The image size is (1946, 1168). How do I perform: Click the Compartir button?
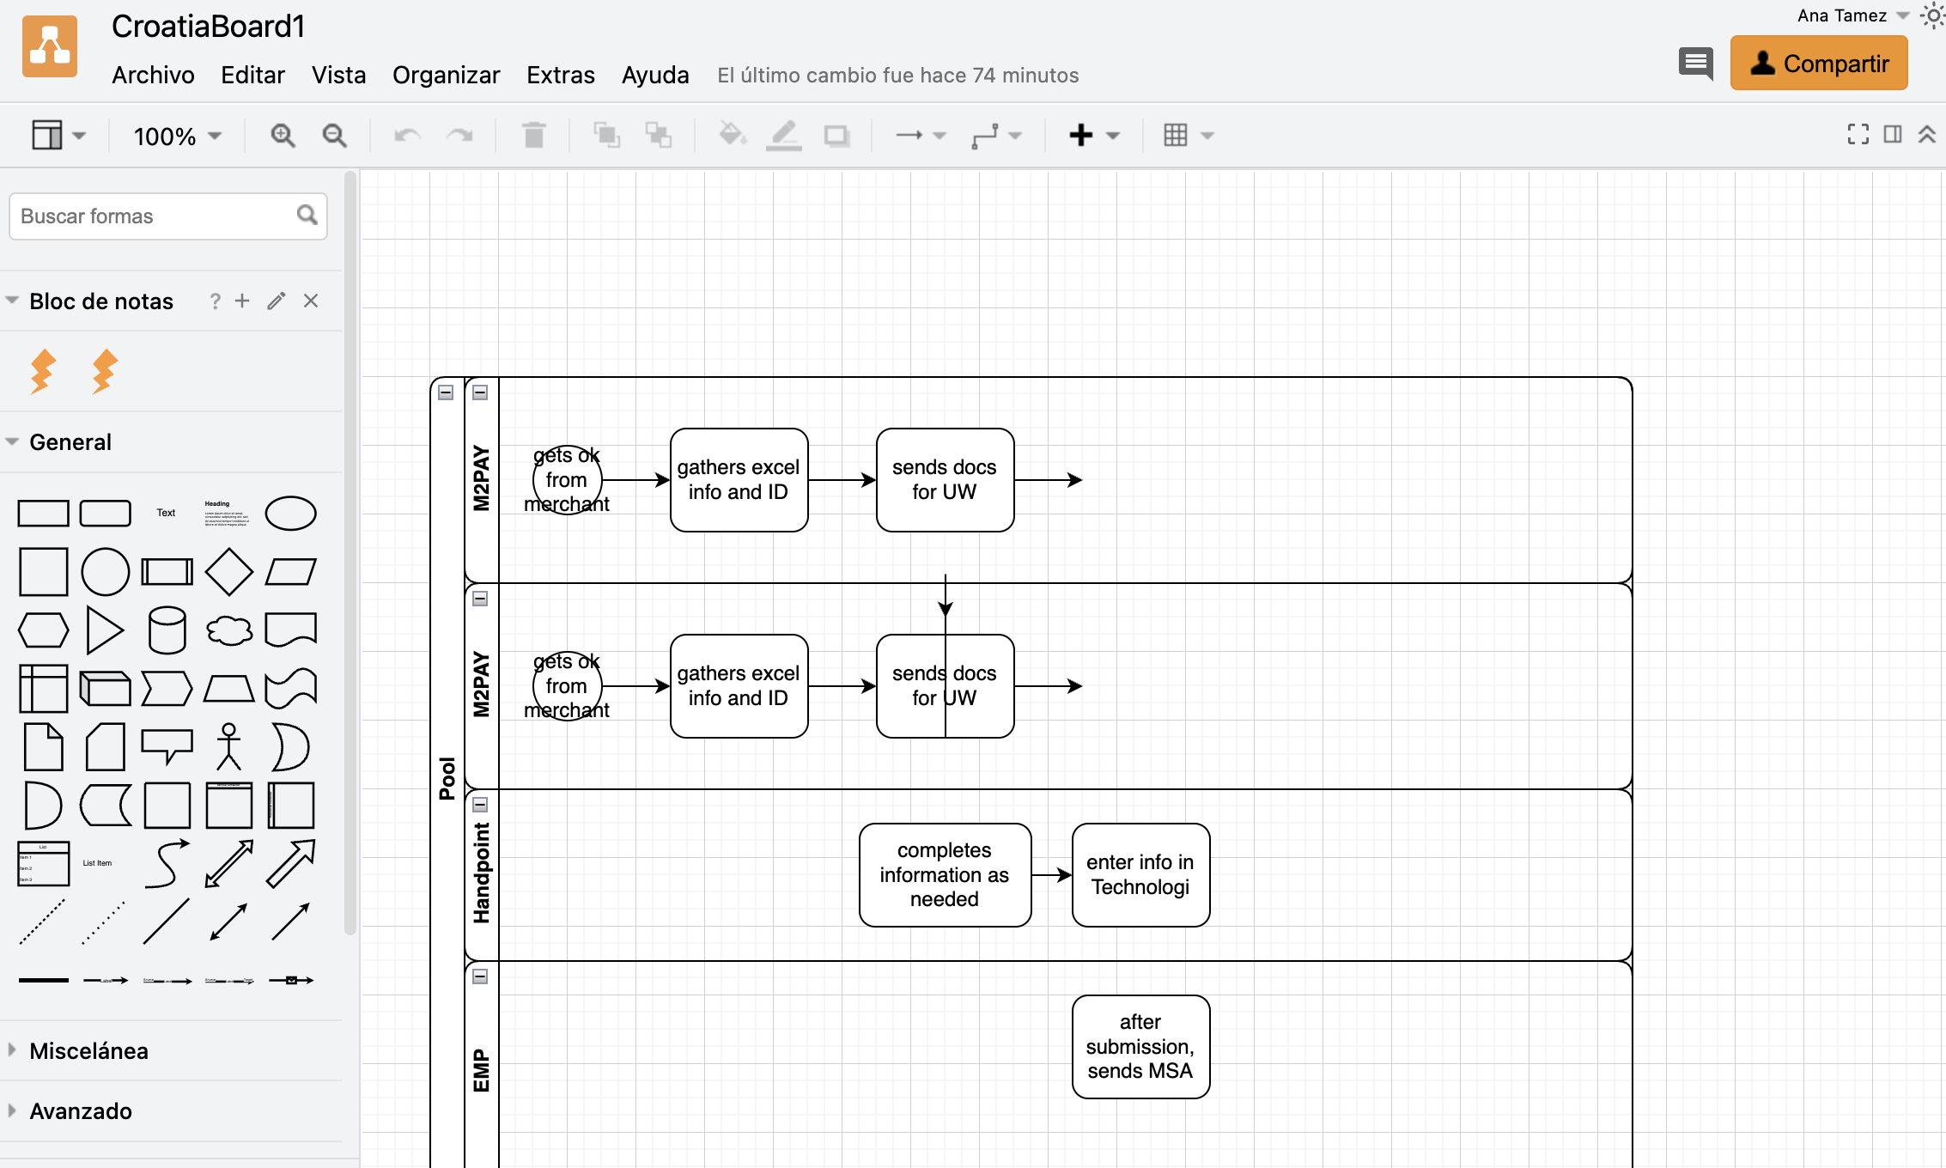click(x=1818, y=64)
